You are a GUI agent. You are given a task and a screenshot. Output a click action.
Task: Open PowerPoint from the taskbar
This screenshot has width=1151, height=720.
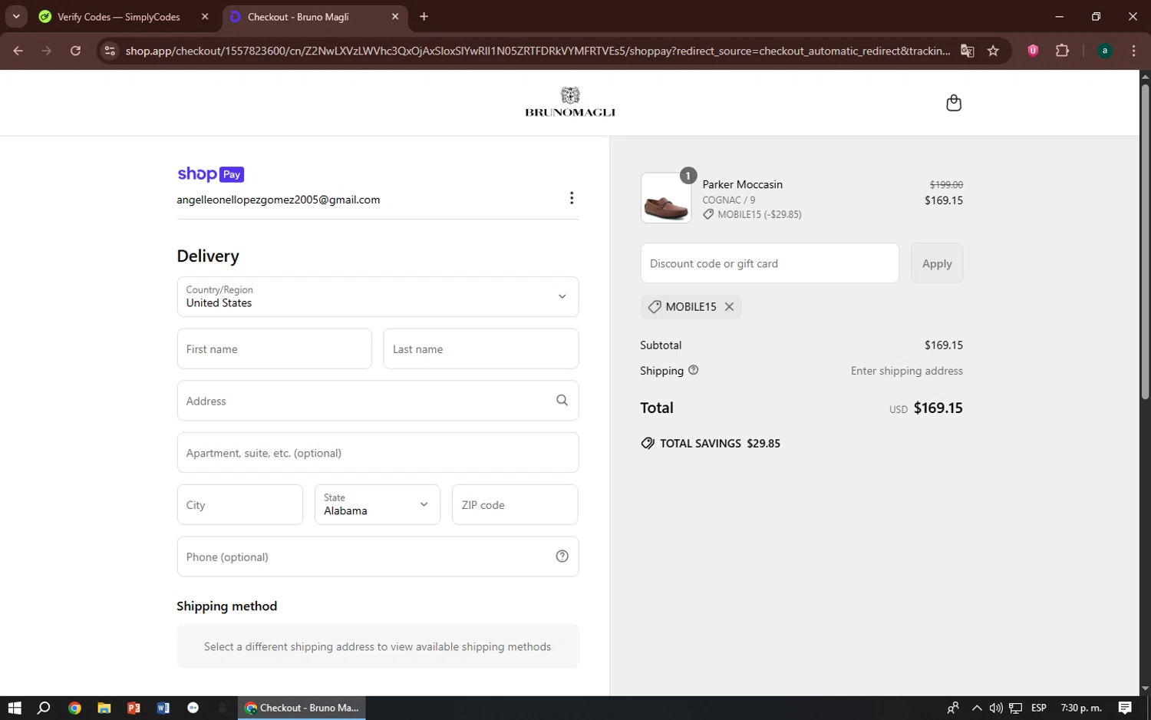click(134, 708)
